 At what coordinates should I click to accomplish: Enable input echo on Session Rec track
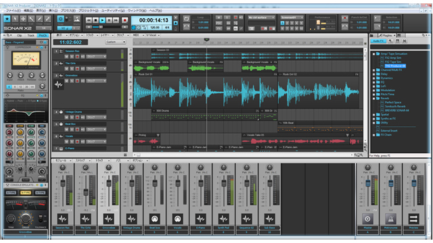83,57
